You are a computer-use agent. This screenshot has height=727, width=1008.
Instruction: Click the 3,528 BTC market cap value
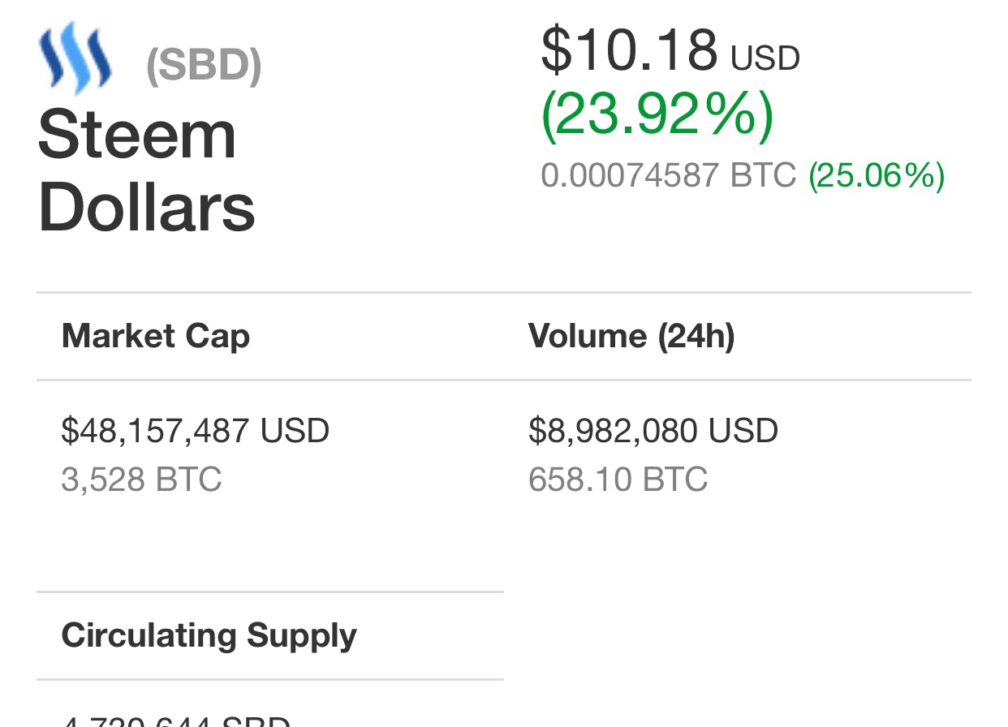(141, 480)
